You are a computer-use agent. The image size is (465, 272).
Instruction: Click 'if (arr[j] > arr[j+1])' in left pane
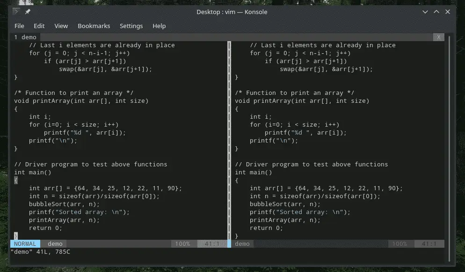tap(85, 61)
